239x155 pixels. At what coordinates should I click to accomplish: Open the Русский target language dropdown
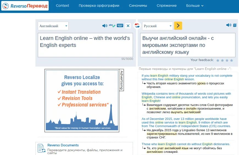(x=157, y=26)
